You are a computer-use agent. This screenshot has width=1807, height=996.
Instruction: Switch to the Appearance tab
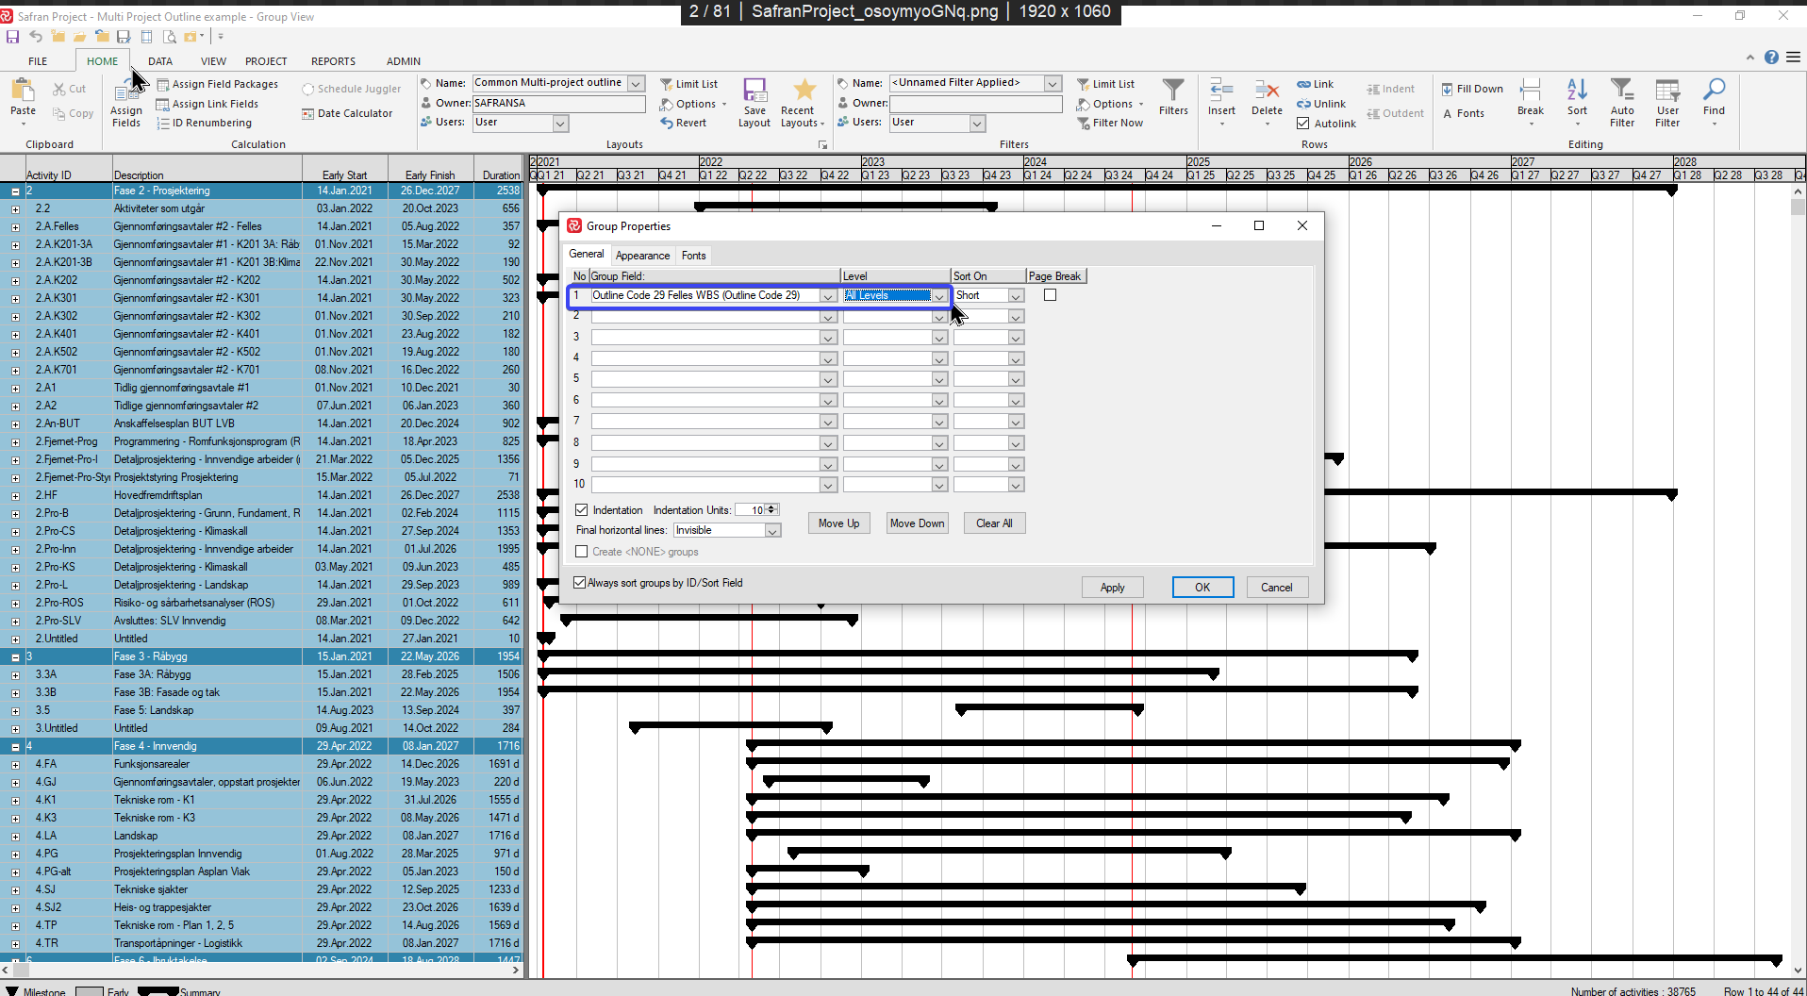(642, 256)
